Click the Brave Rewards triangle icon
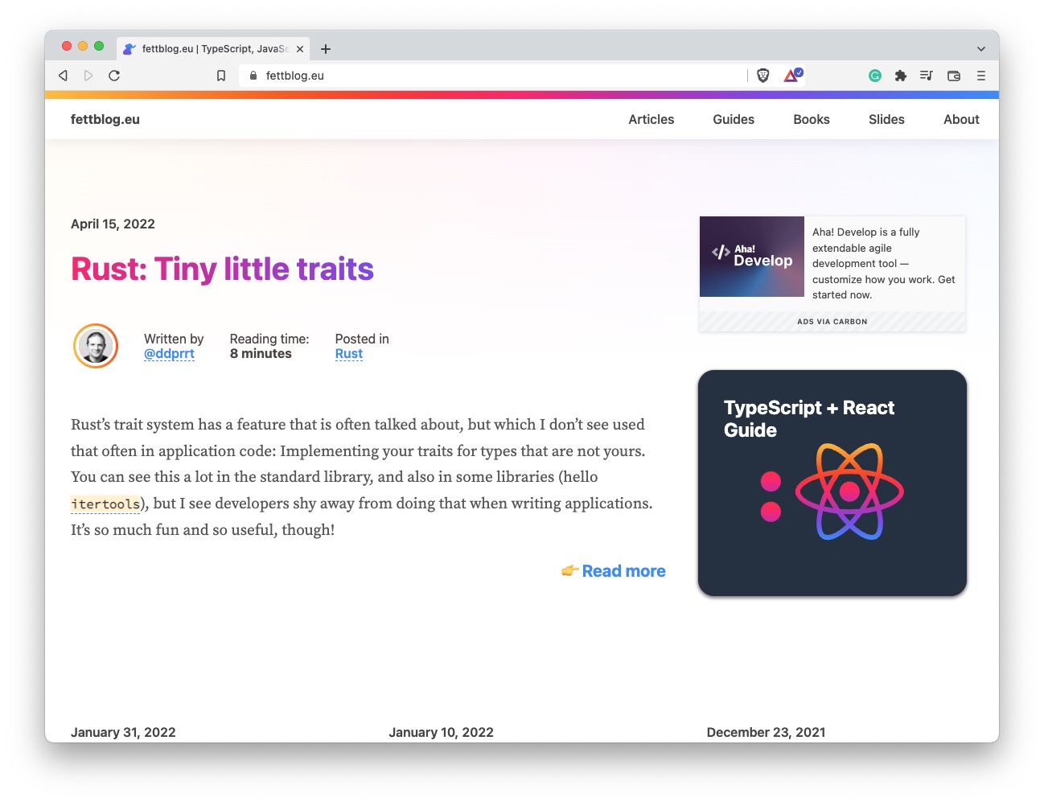 click(x=791, y=75)
